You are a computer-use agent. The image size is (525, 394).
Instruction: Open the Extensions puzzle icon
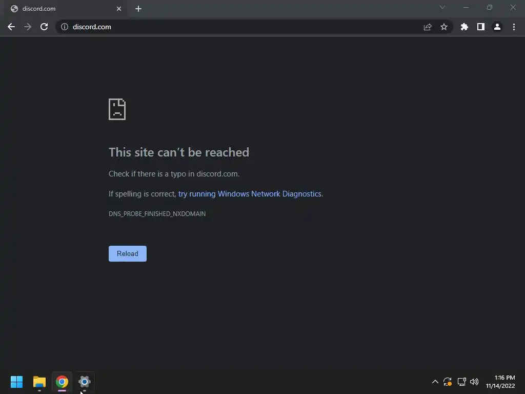coord(465,27)
